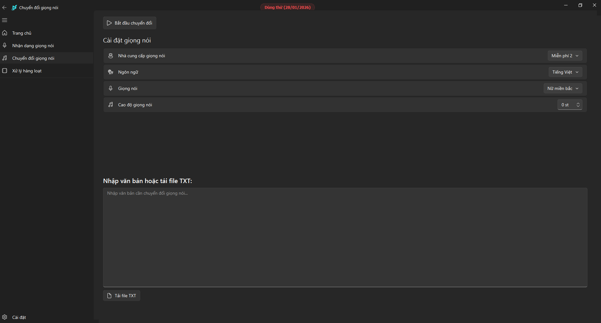
Task: Click the music note icon in sidebar
Action: tap(5, 58)
